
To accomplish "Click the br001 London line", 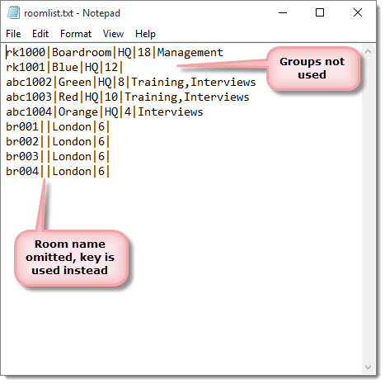I will pos(58,126).
